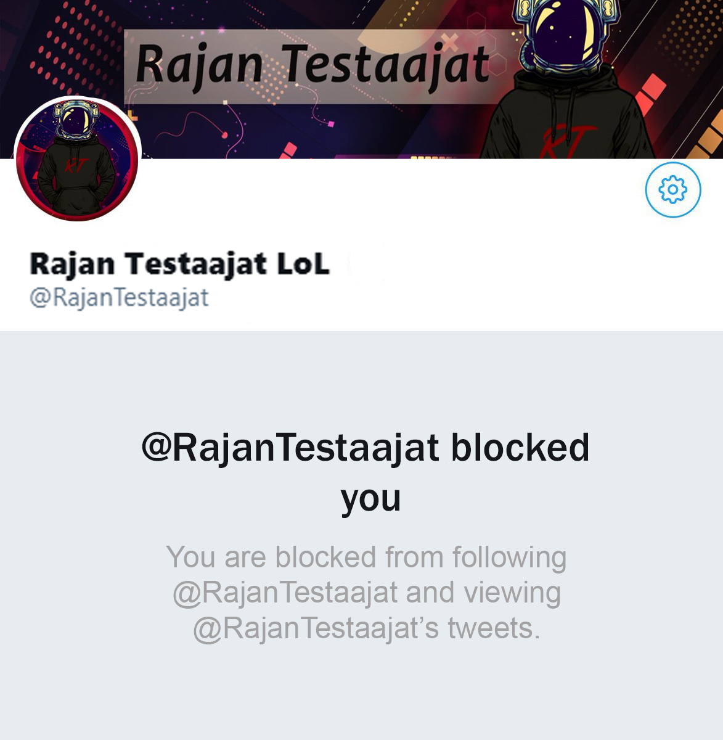Viewport: 723px width, 740px height.
Task: Click the word blocked in the heading
Action: (x=520, y=447)
